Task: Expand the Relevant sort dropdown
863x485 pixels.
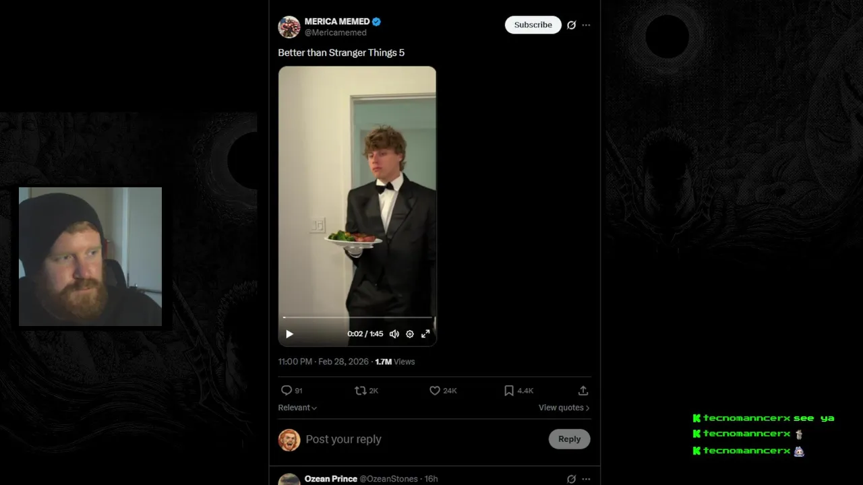Action: [297, 408]
